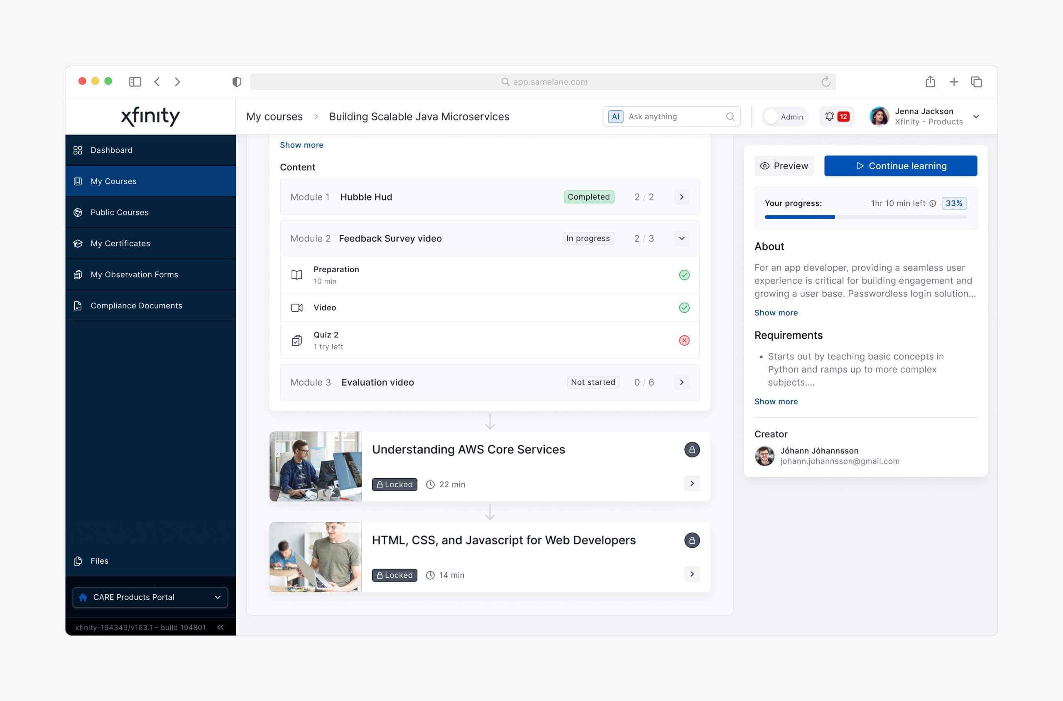Image resolution: width=1063 pixels, height=701 pixels.
Task: Reload the page using refresh icon
Action: coord(825,81)
